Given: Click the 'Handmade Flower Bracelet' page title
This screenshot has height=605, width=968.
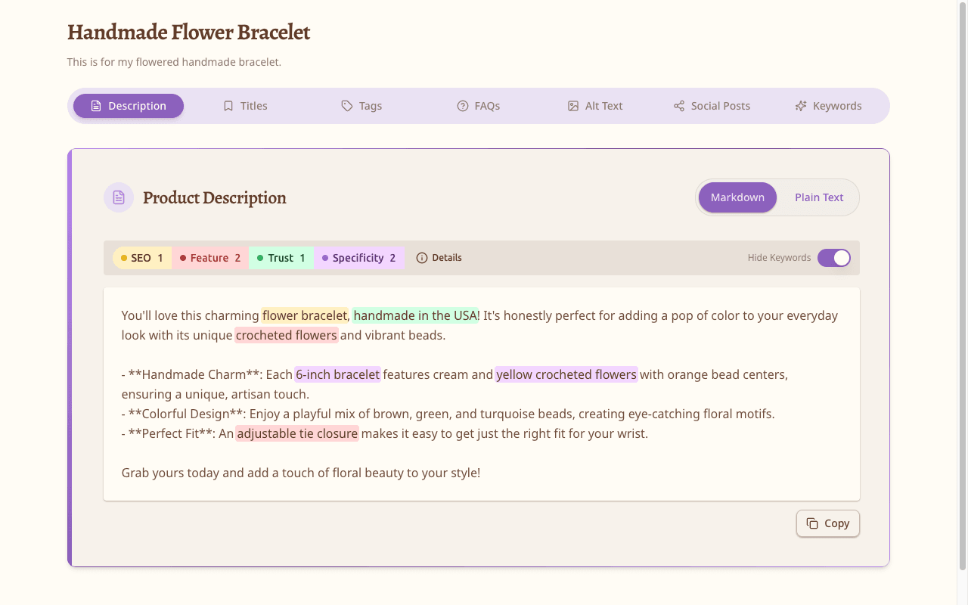Looking at the screenshot, I should [189, 33].
